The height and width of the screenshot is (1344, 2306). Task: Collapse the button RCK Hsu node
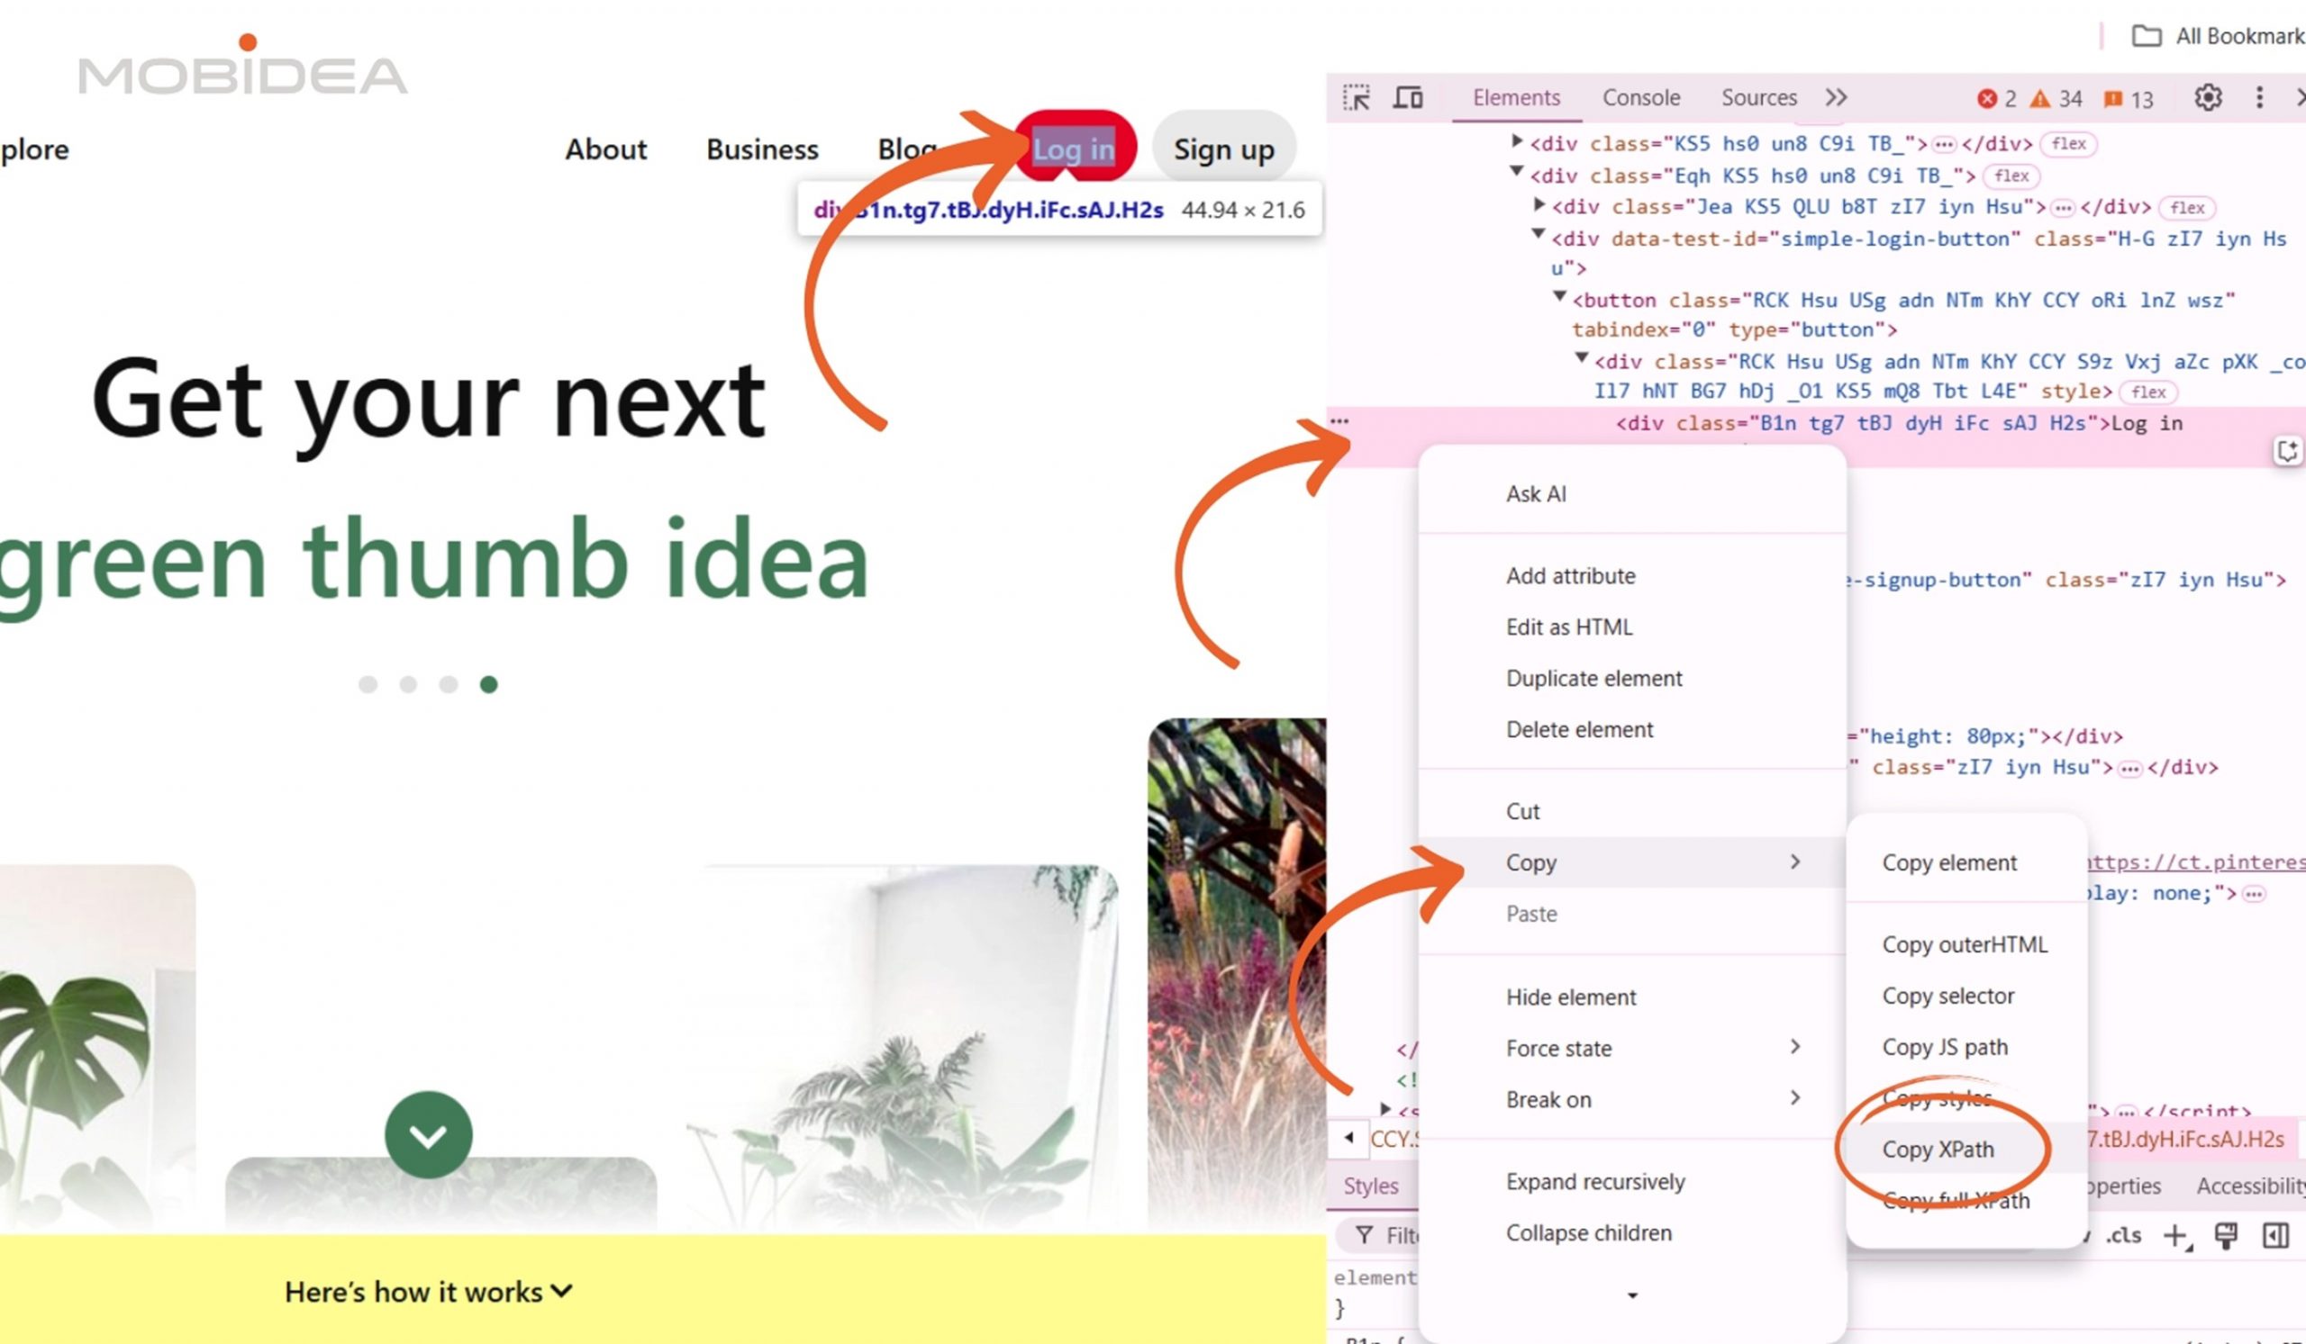(1560, 296)
